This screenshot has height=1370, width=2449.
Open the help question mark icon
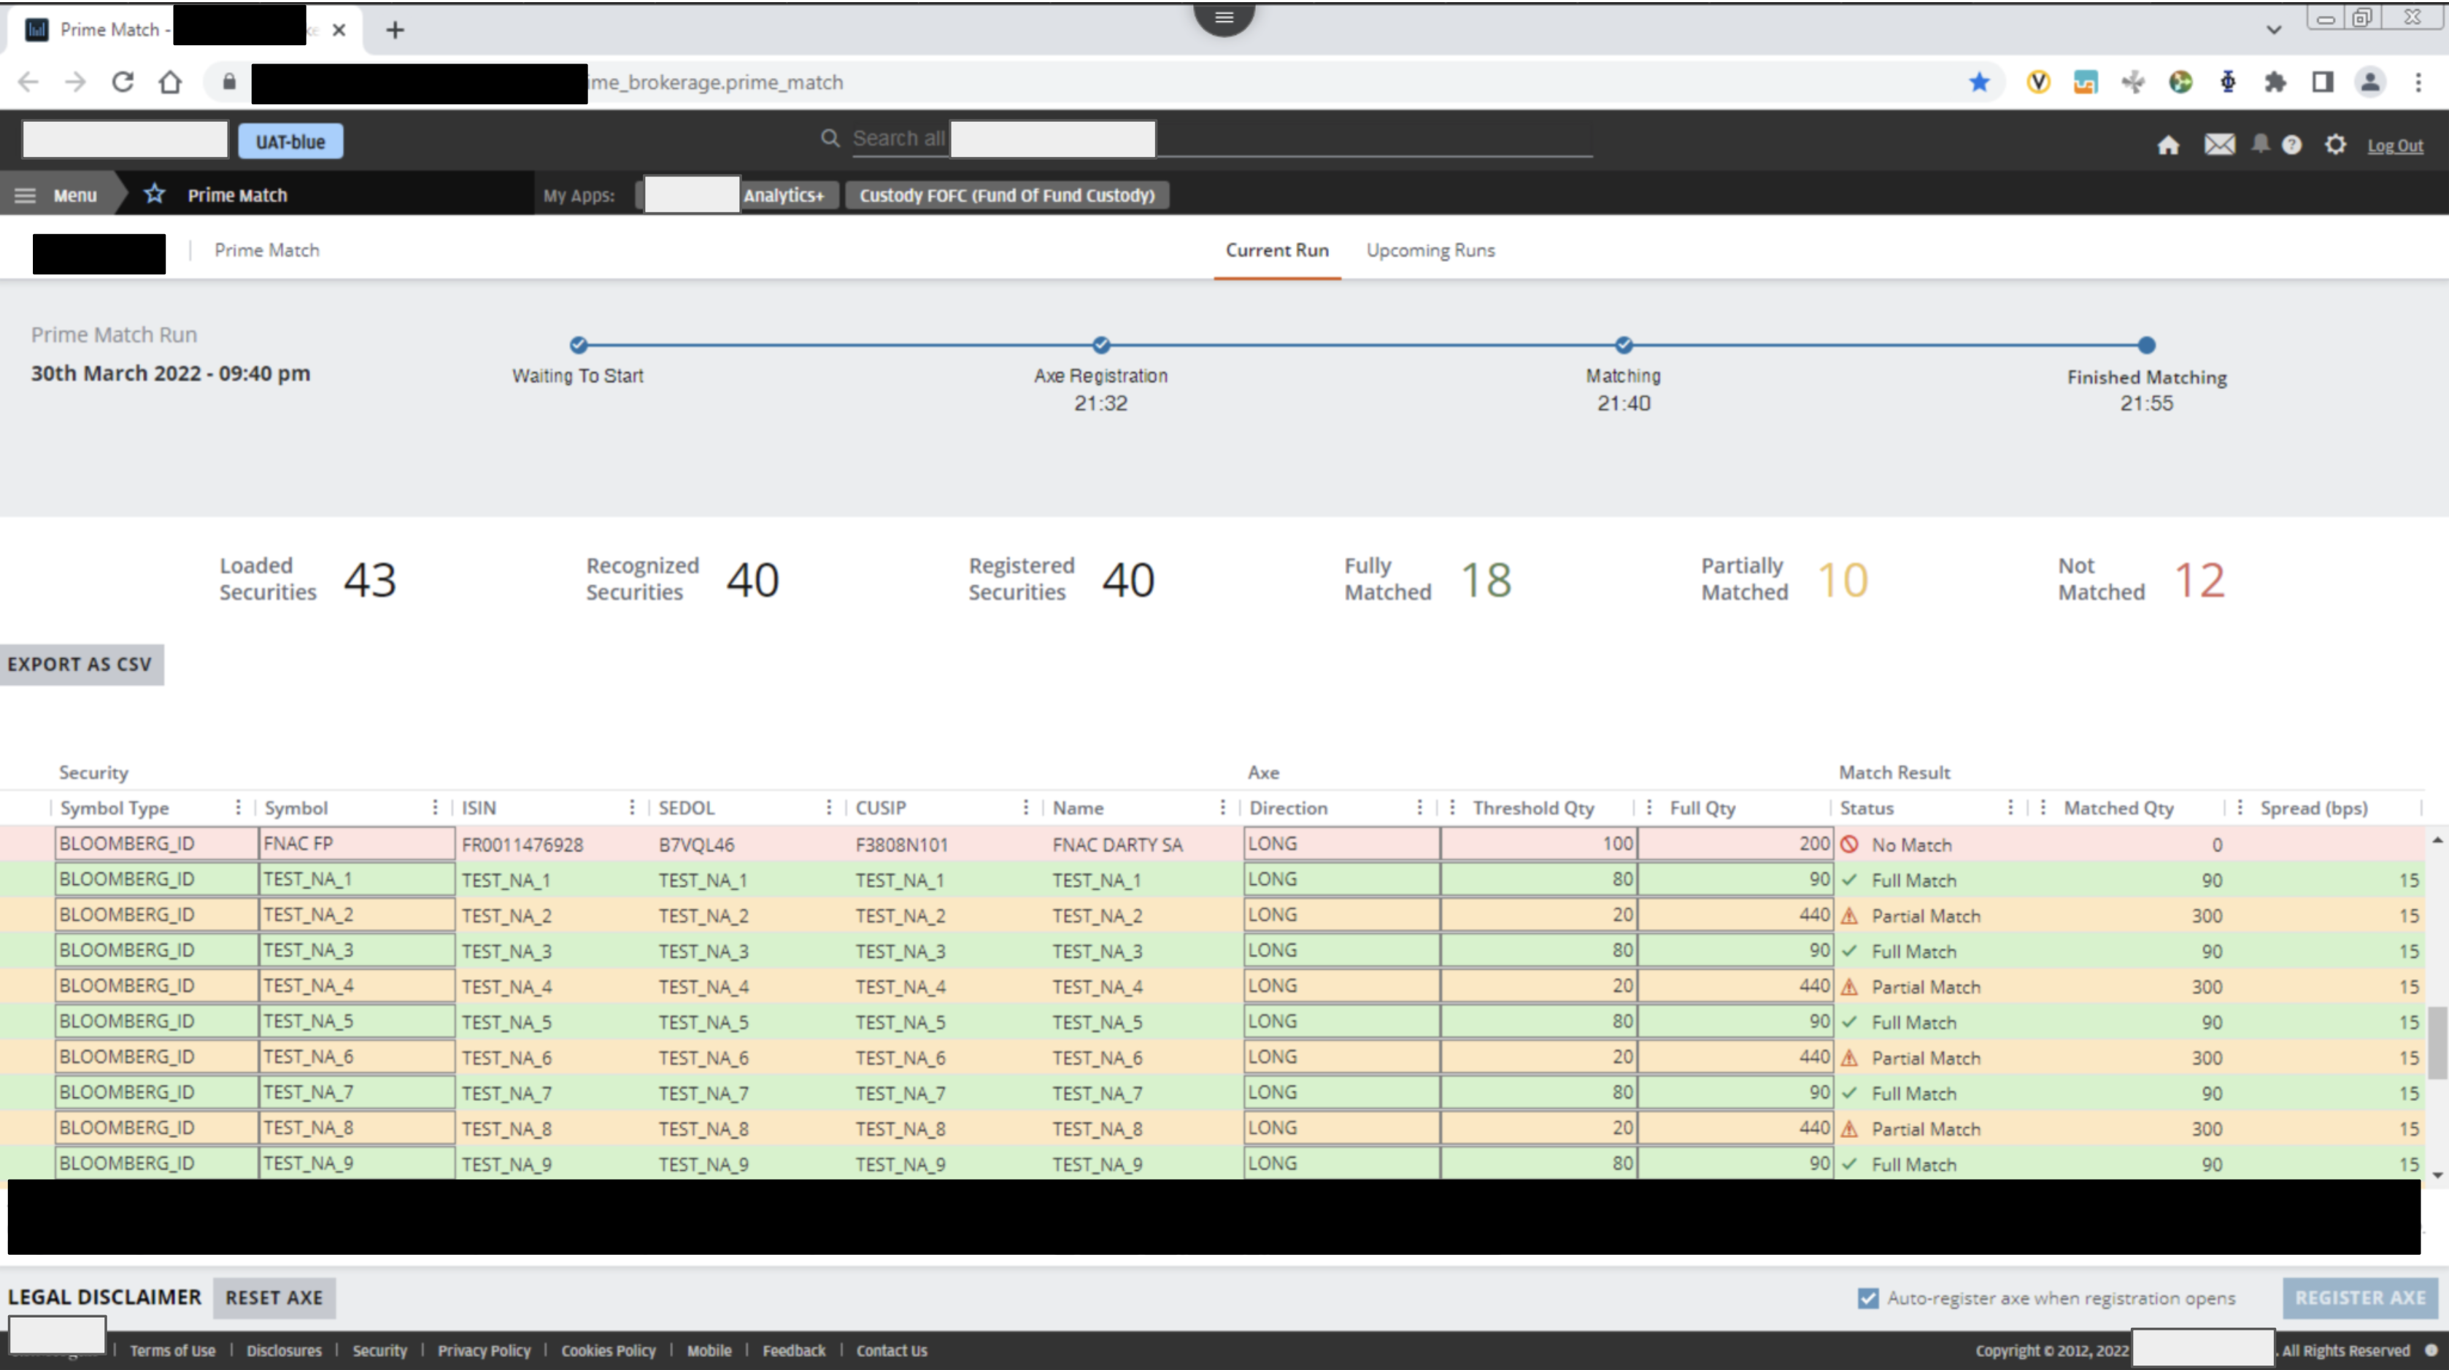pyautogui.click(x=2291, y=144)
